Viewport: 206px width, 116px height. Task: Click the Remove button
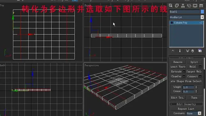pyautogui.click(x=178, y=62)
